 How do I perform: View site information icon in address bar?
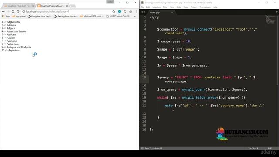(x=24, y=12)
